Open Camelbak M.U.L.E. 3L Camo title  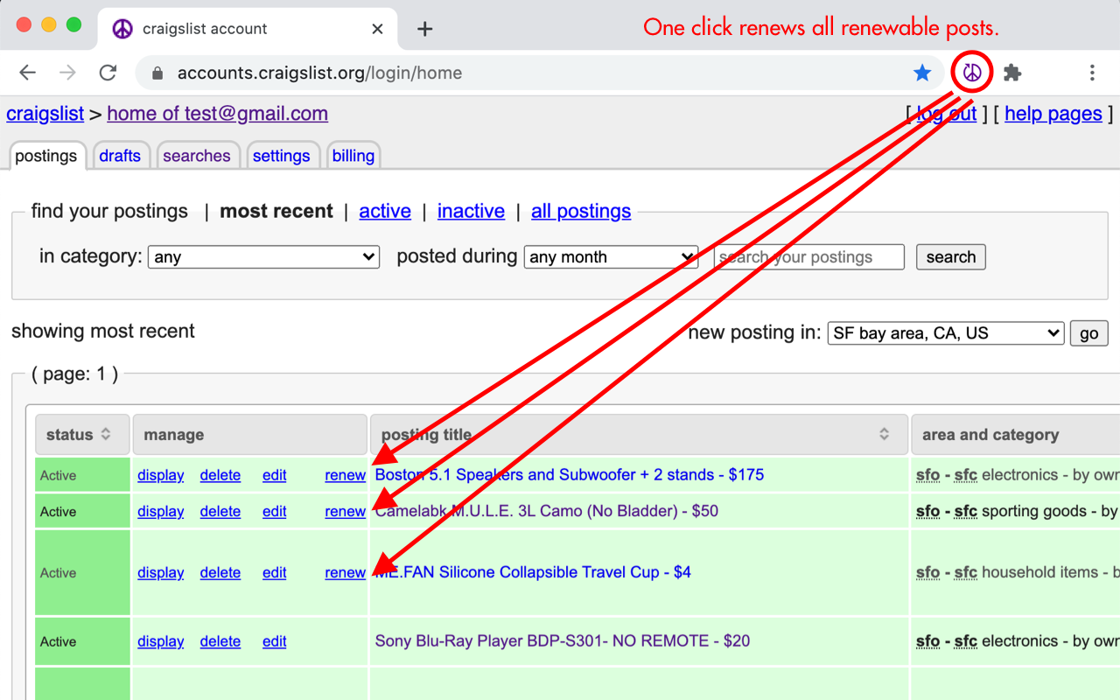pos(547,510)
